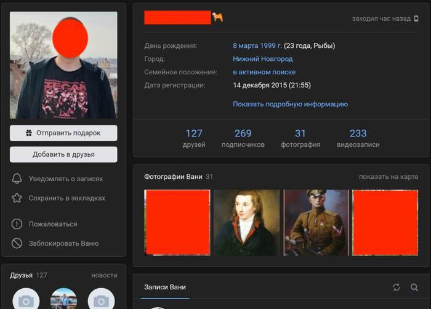Viewport: 431px width, 309px height.
Task: Click the gift icon on Отправить подарок
Action: [x=28, y=133]
